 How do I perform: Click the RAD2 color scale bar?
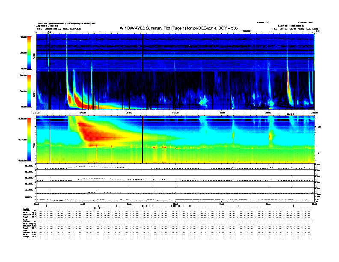29,53
